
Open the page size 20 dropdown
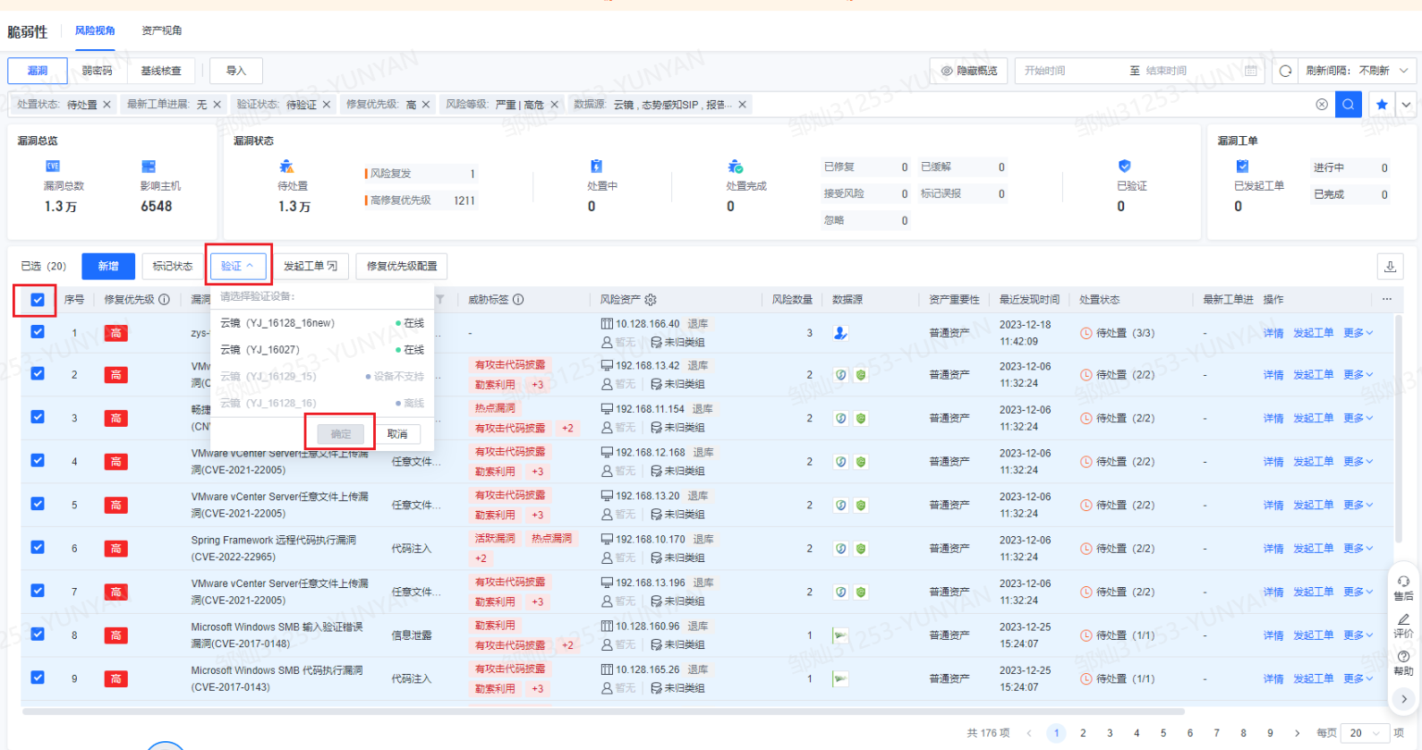pos(1367,733)
